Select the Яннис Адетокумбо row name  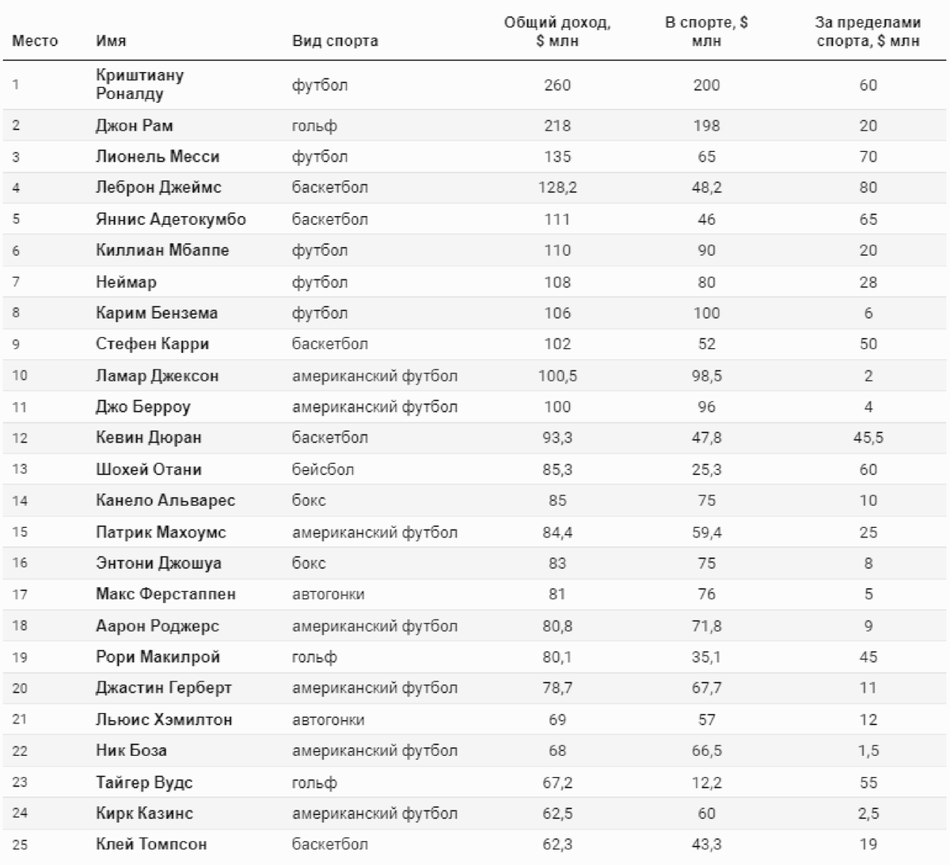170,219
